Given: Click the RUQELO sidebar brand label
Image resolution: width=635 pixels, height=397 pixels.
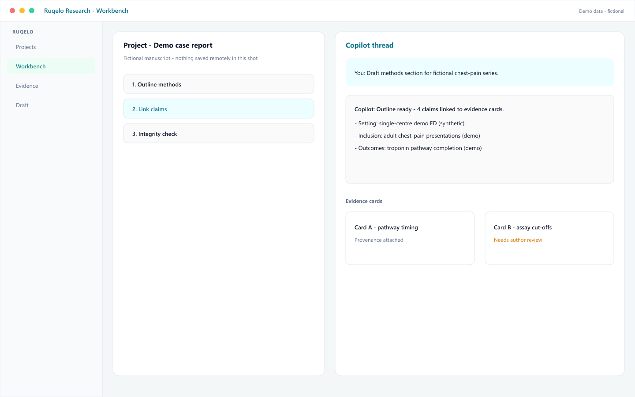Looking at the screenshot, I should point(23,32).
